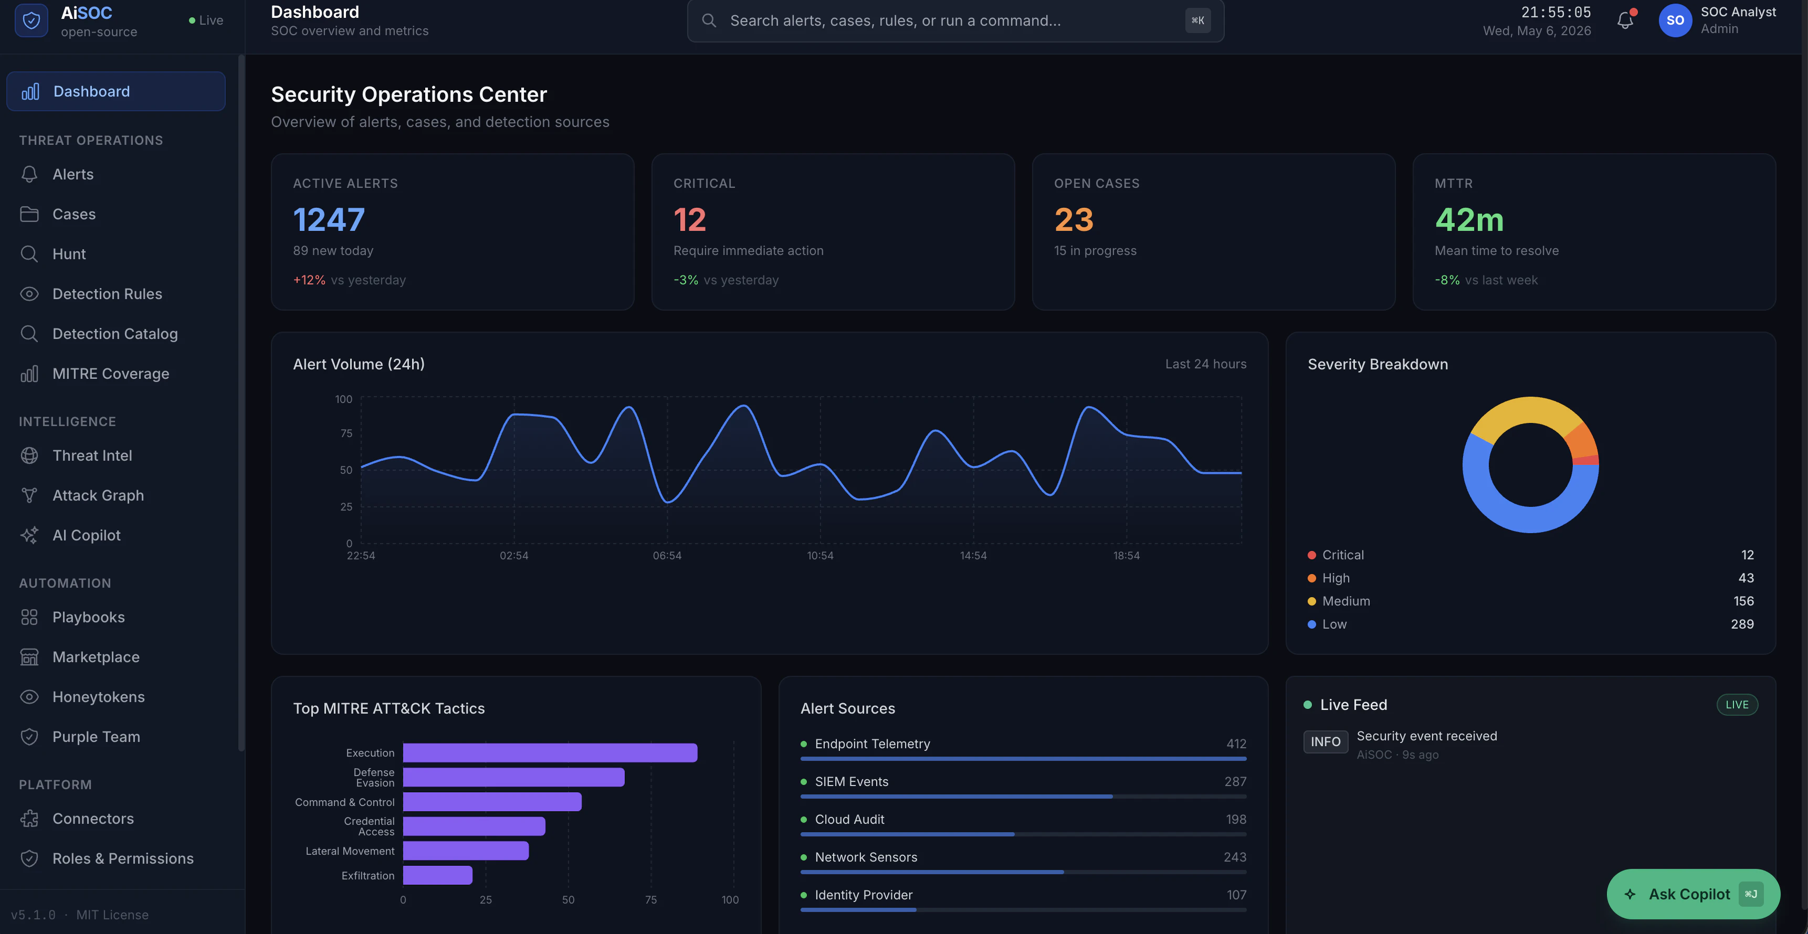This screenshot has width=1808, height=934.
Task: Click the AI Copilot sparkle icon
Action: [x=29, y=535]
